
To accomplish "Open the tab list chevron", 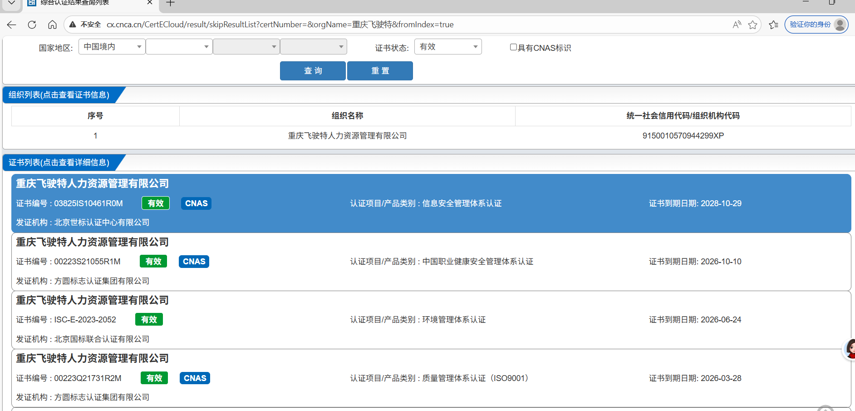I will coord(12,3).
